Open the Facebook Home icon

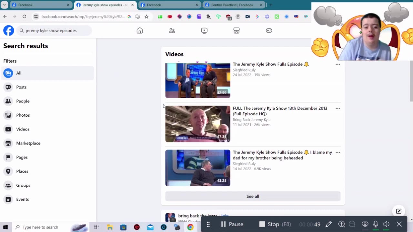(140, 31)
